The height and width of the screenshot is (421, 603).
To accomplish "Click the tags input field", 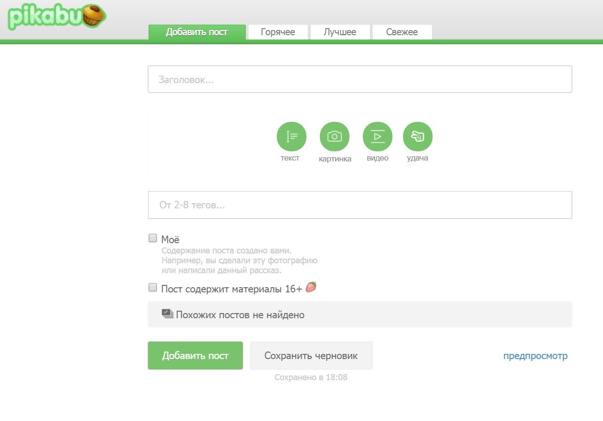I will click(360, 205).
